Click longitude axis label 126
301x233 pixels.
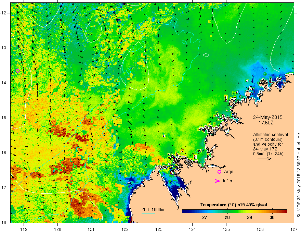click(x=260, y=229)
